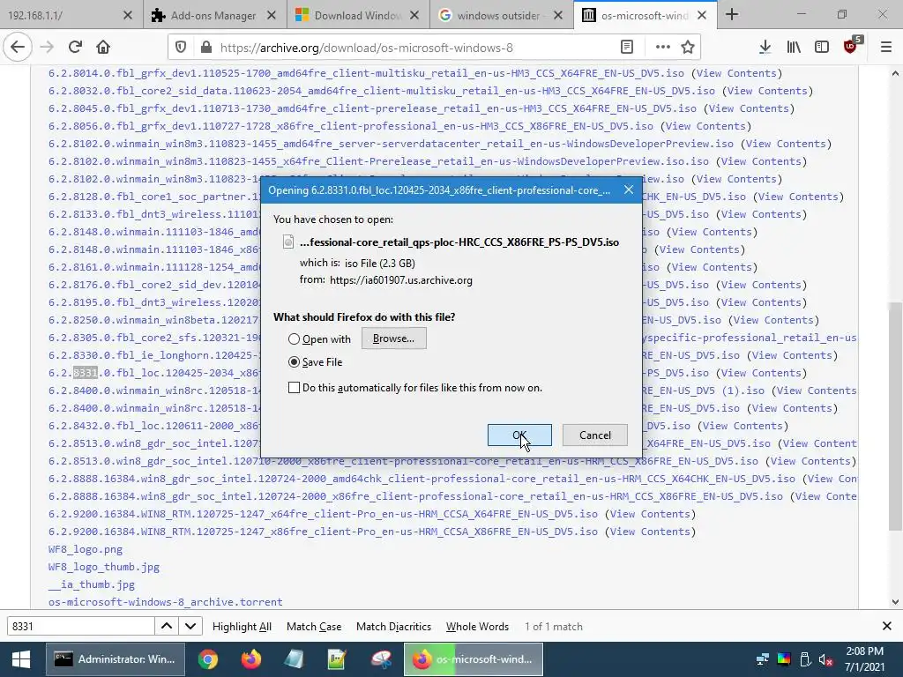Open the WF8_logo.png file link
903x677 pixels.
(86, 549)
